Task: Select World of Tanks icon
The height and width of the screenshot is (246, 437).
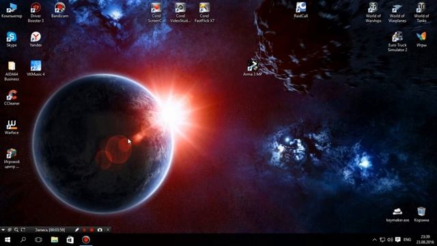Action: coord(421,12)
